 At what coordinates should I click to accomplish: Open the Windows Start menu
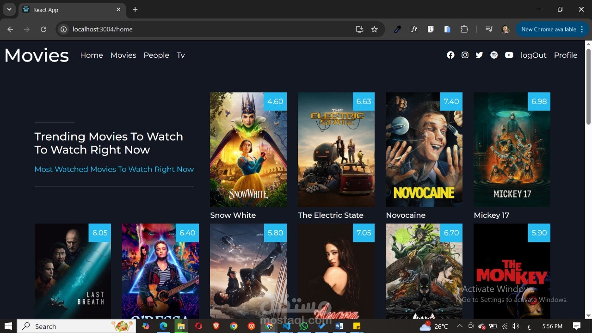pyautogui.click(x=8, y=326)
